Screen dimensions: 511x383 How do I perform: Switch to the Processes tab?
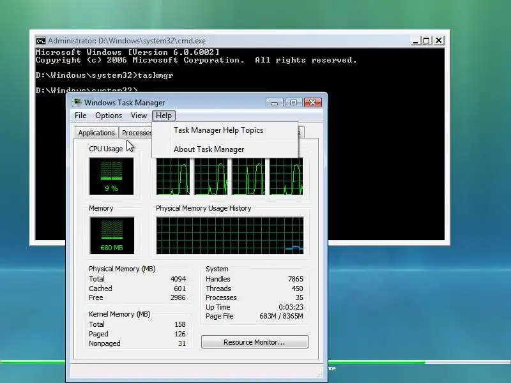[136, 133]
